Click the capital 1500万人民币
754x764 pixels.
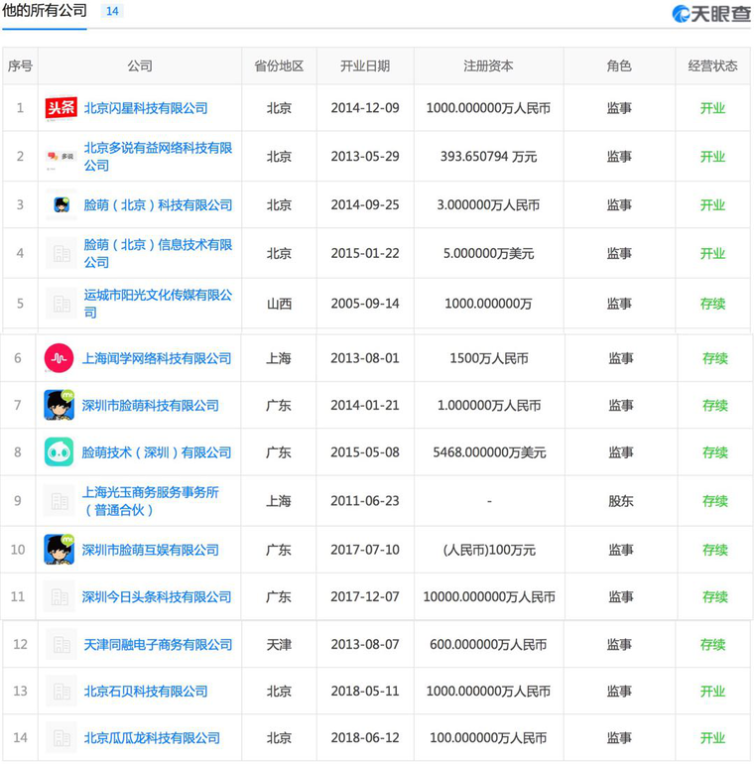[489, 358]
